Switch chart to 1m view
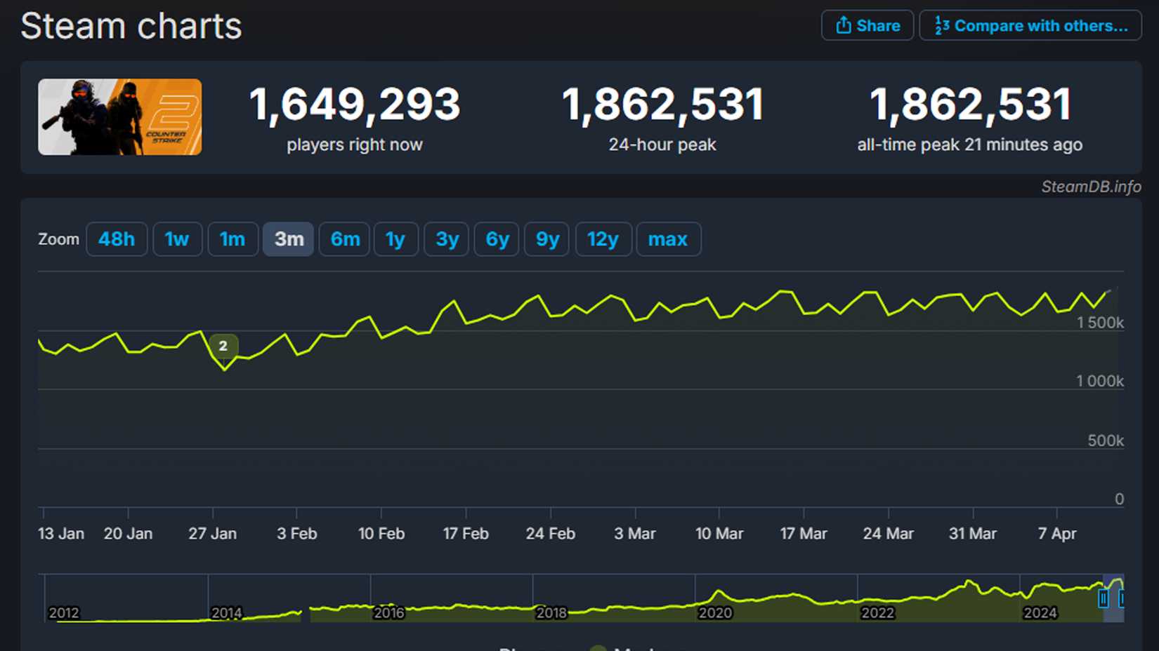The height and width of the screenshot is (651, 1159). click(233, 239)
